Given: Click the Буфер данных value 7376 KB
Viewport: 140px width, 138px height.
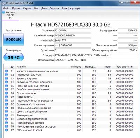Looking at the screenshot, I should (128, 31).
